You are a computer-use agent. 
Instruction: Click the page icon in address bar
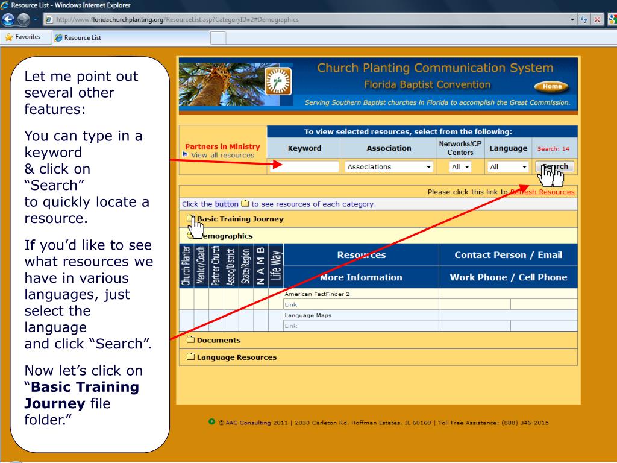click(x=49, y=19)
